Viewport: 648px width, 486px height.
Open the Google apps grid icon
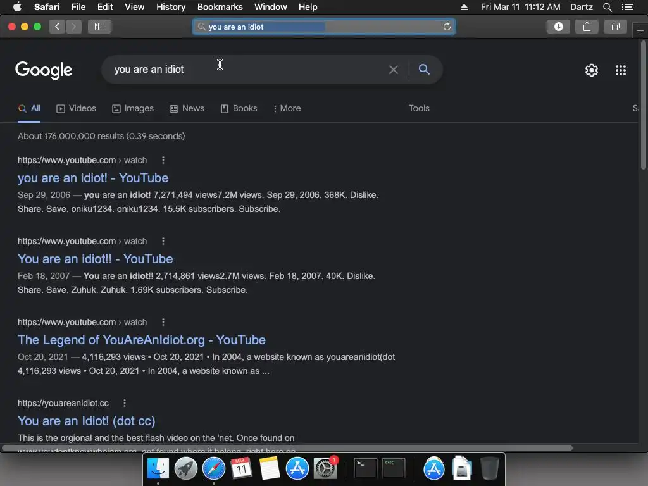click(x=620, y=70)
